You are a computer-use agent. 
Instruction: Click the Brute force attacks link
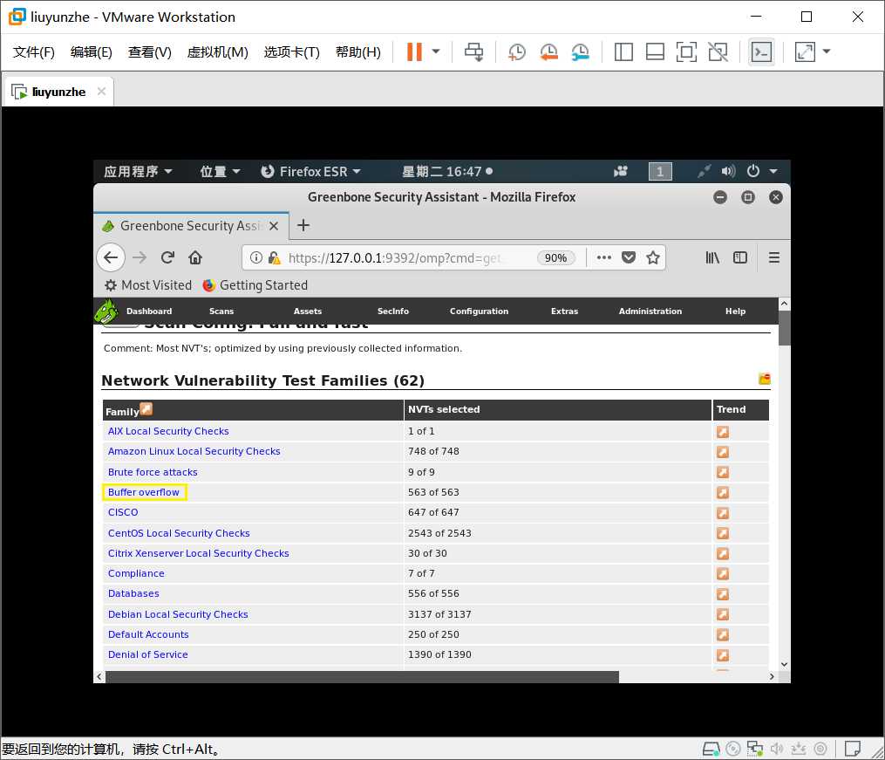153,472
